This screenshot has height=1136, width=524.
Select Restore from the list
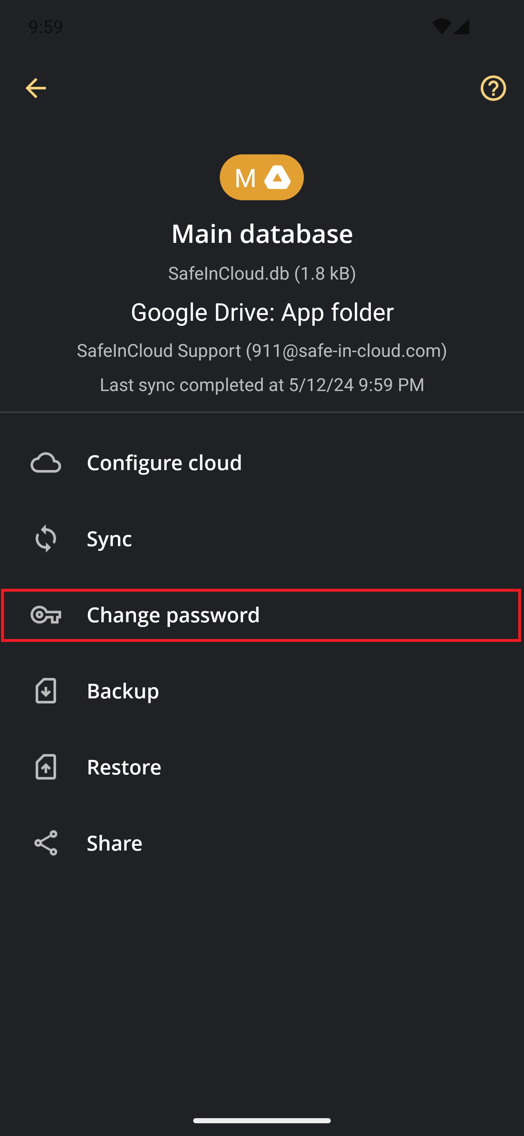[124, 767]
